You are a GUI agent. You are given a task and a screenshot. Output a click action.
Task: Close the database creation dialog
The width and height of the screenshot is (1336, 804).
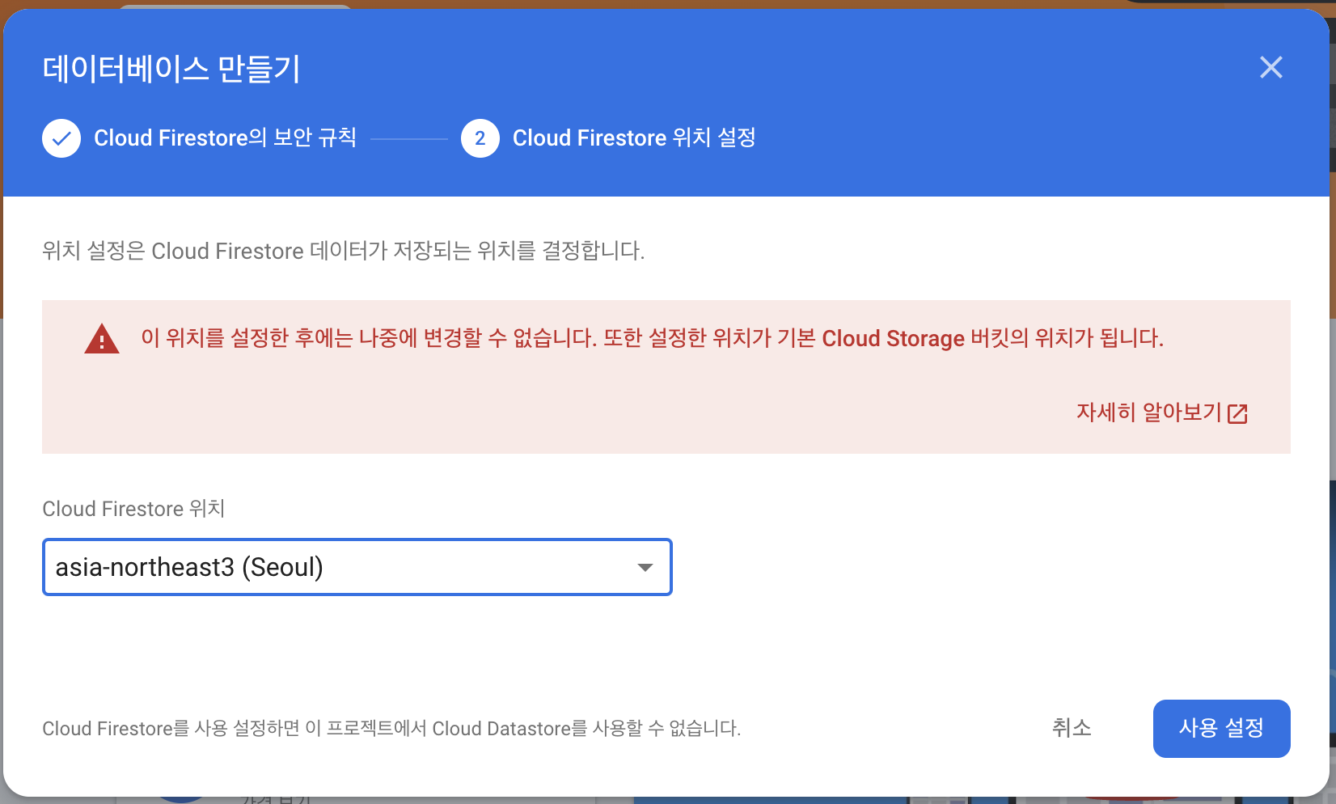1271,67
